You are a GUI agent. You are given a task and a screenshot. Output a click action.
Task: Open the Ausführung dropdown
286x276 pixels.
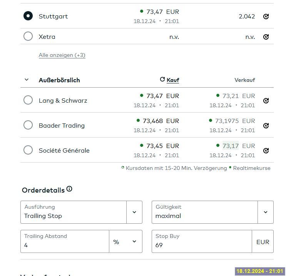[x=134, y=212]
